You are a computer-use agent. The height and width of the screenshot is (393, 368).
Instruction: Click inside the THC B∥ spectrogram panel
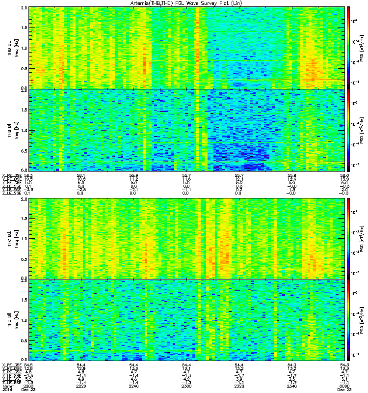[186, 320]
